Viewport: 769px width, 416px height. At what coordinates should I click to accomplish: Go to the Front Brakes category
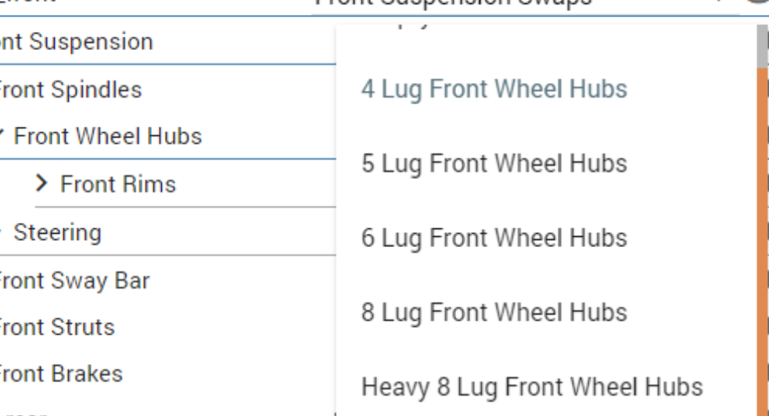(x=60, y=374)
